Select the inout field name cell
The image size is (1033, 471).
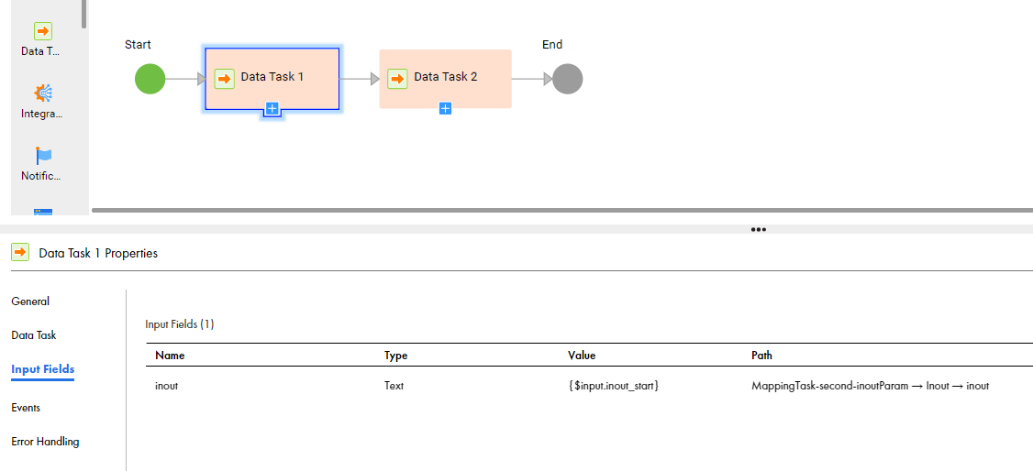(x=167, y=386)
